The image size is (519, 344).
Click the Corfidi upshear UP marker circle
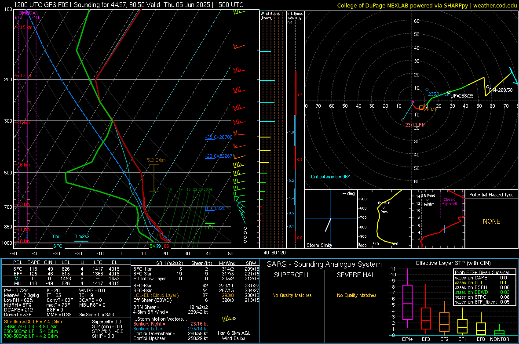tap(449, 92)
